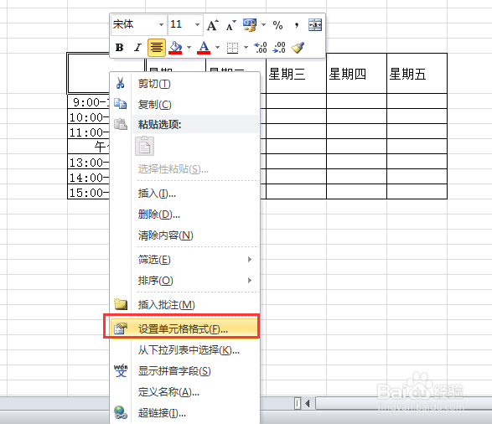
Task: Choose 超链接(I)... entry
Action: tap(184, 413)
